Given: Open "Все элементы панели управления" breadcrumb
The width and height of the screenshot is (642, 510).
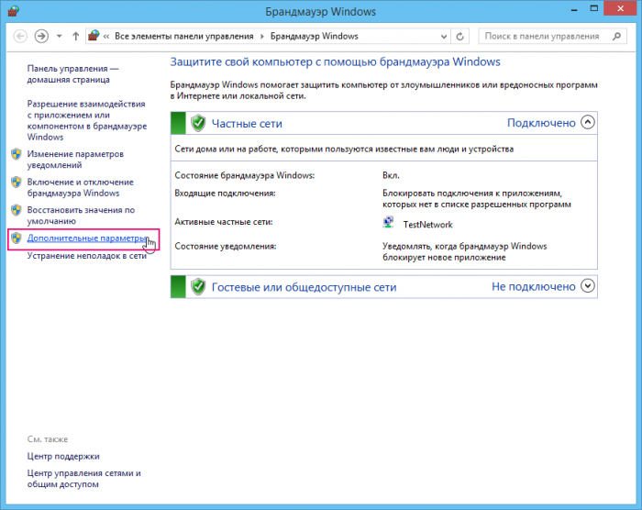Looking at the screenshot, I should coord(183,36).
